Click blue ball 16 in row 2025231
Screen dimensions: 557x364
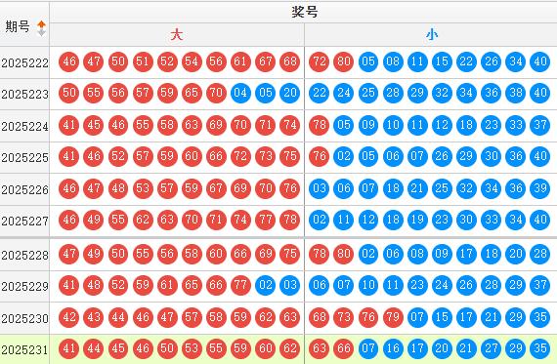393,348
